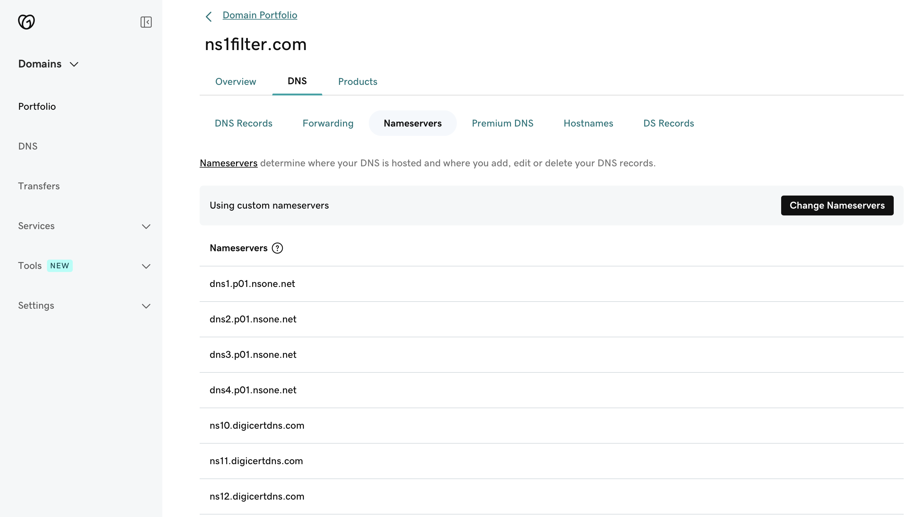Viewport: 913px width, 517px height.
Task: Expand the Tools section chevron
Action: point(146,266)
